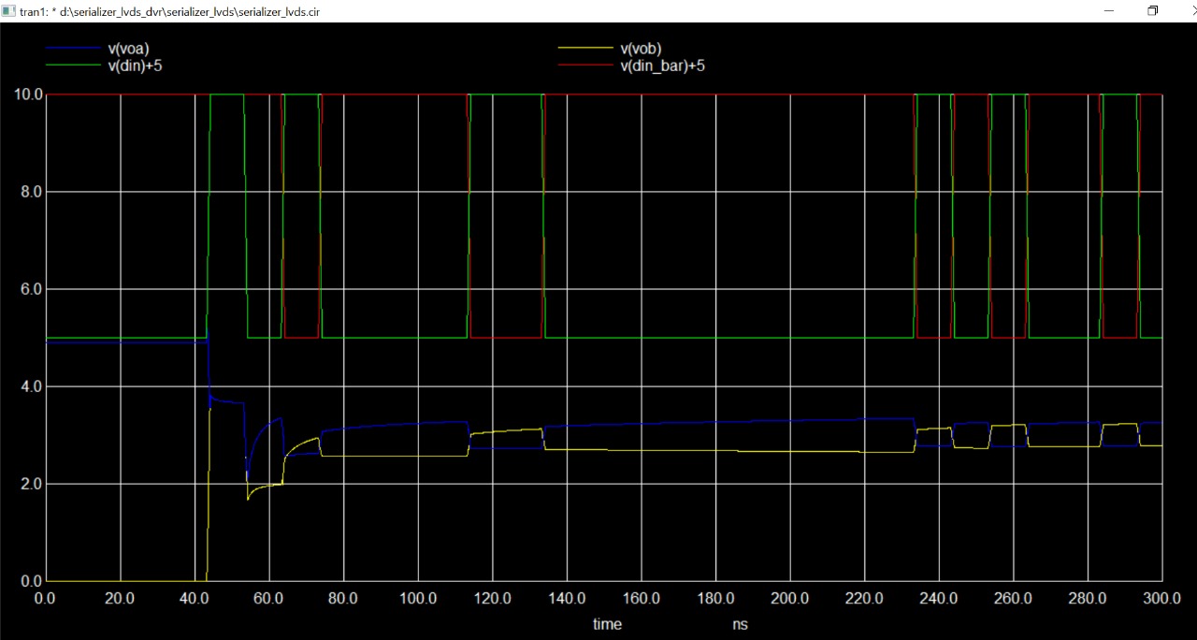Click the v(vob) legend entry
Screen dimensions: 1197x640
click(642, 48)
